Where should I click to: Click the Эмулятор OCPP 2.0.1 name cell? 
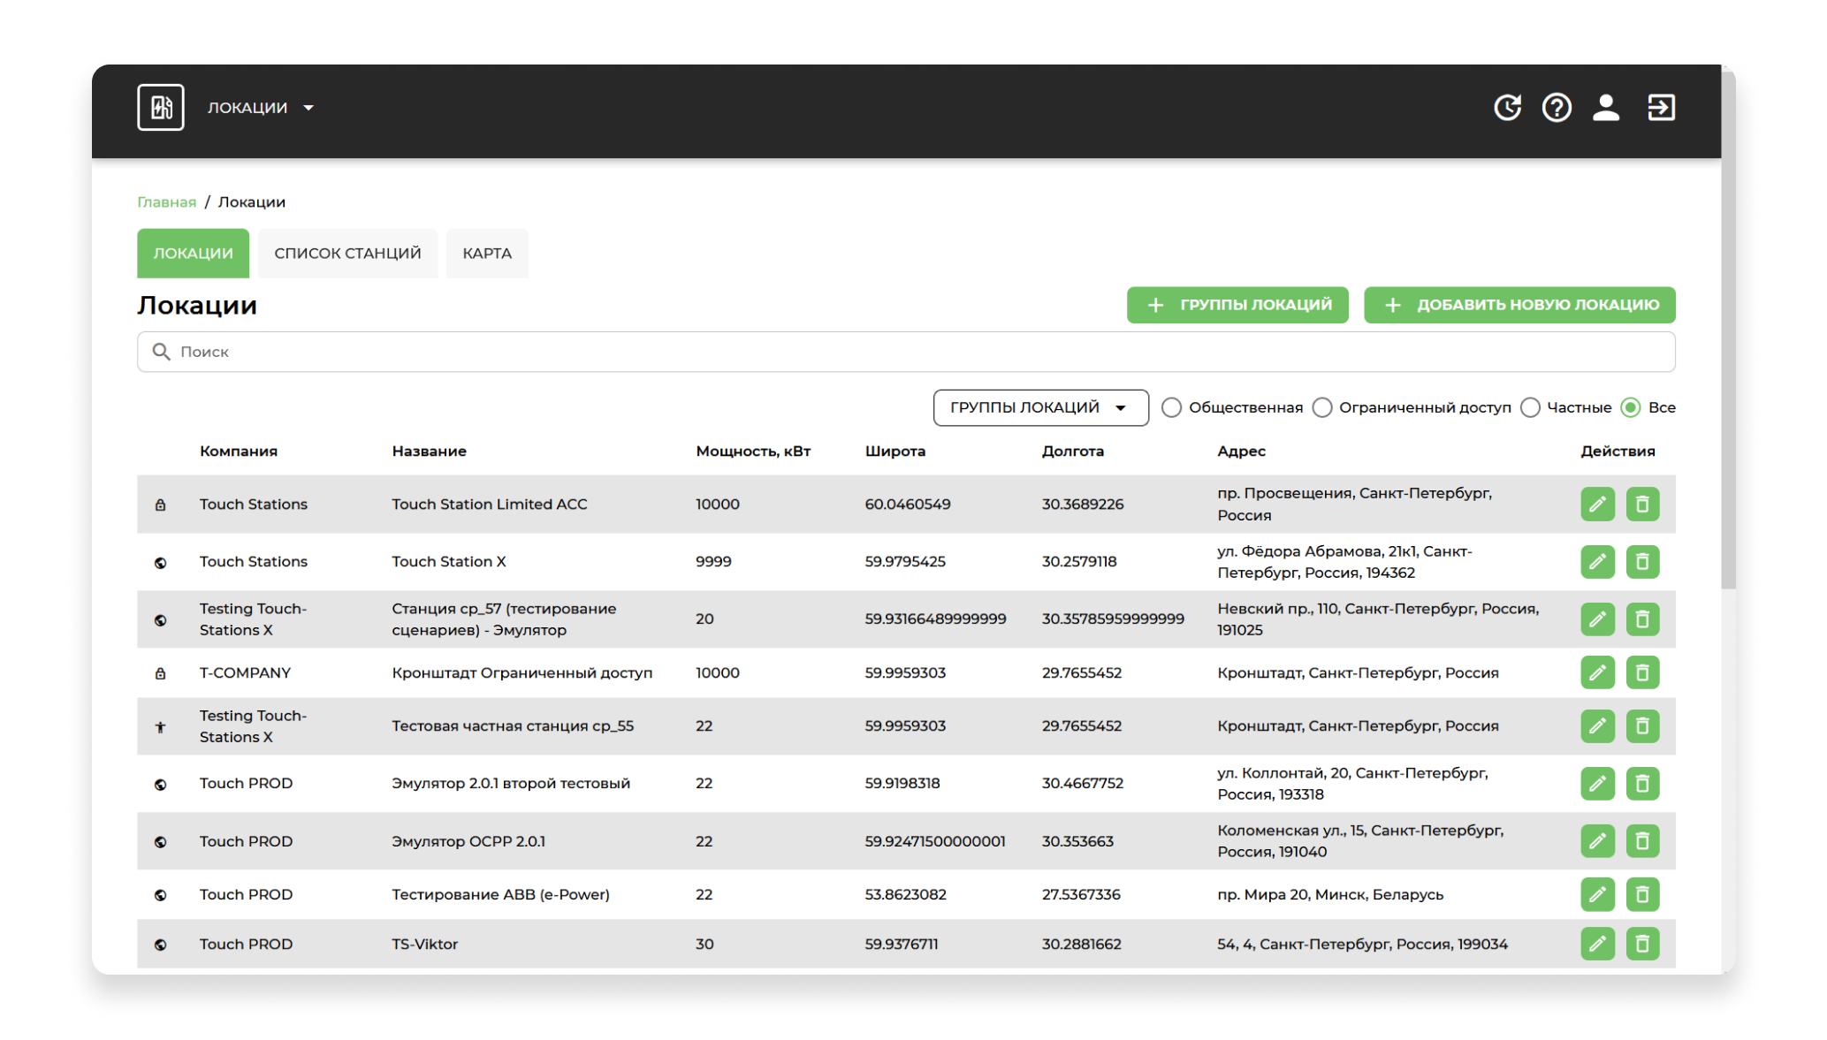coord(468,841)
